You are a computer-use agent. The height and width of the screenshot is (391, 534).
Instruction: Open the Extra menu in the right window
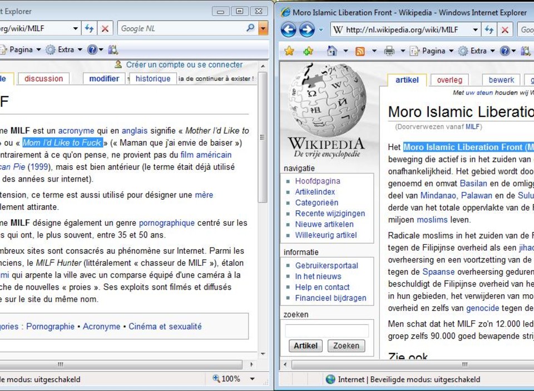pyautogui.click(x=477, y=51)
